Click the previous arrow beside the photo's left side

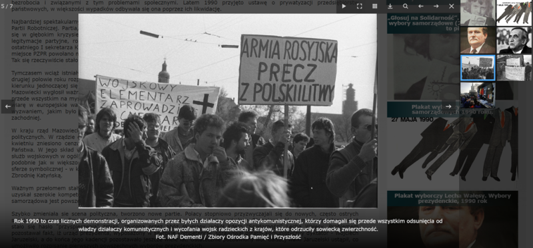click(x=8, y=106)
